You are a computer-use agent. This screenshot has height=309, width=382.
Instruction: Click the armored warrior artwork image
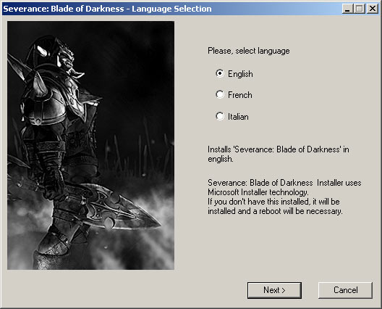(90, 145)
